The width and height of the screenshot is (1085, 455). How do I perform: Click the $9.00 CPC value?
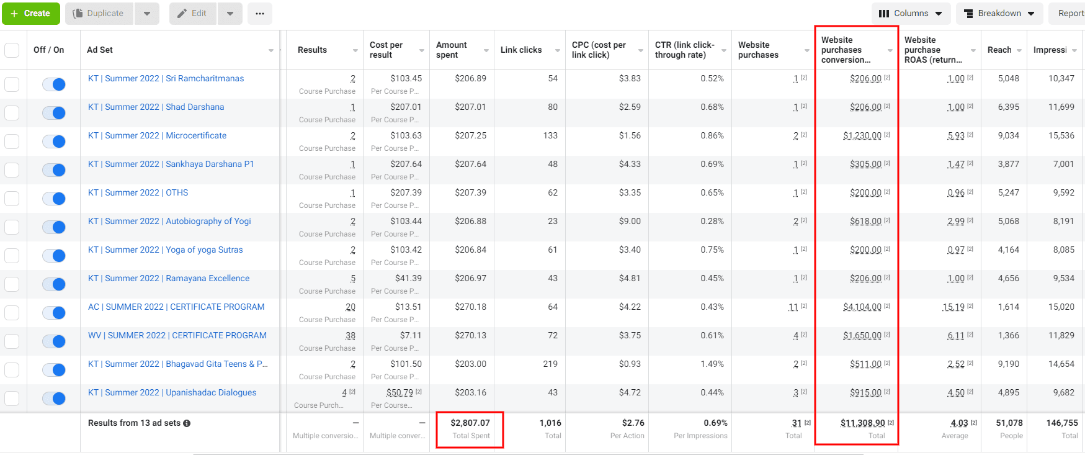point(630,221)
